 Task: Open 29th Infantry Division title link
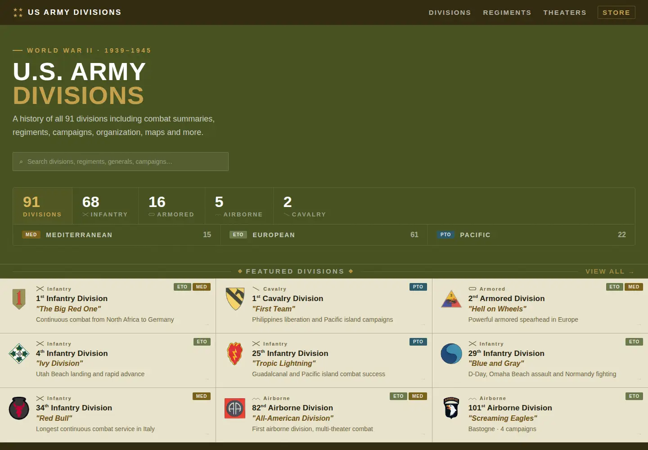point(506,353)
